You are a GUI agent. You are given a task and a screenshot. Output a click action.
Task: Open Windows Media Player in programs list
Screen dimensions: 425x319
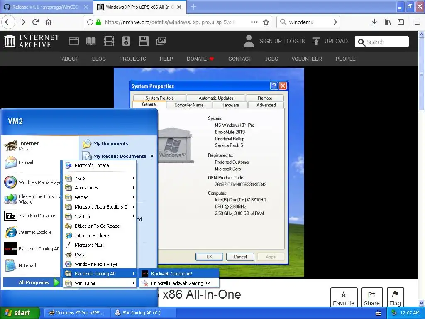(x=100, y=264)
